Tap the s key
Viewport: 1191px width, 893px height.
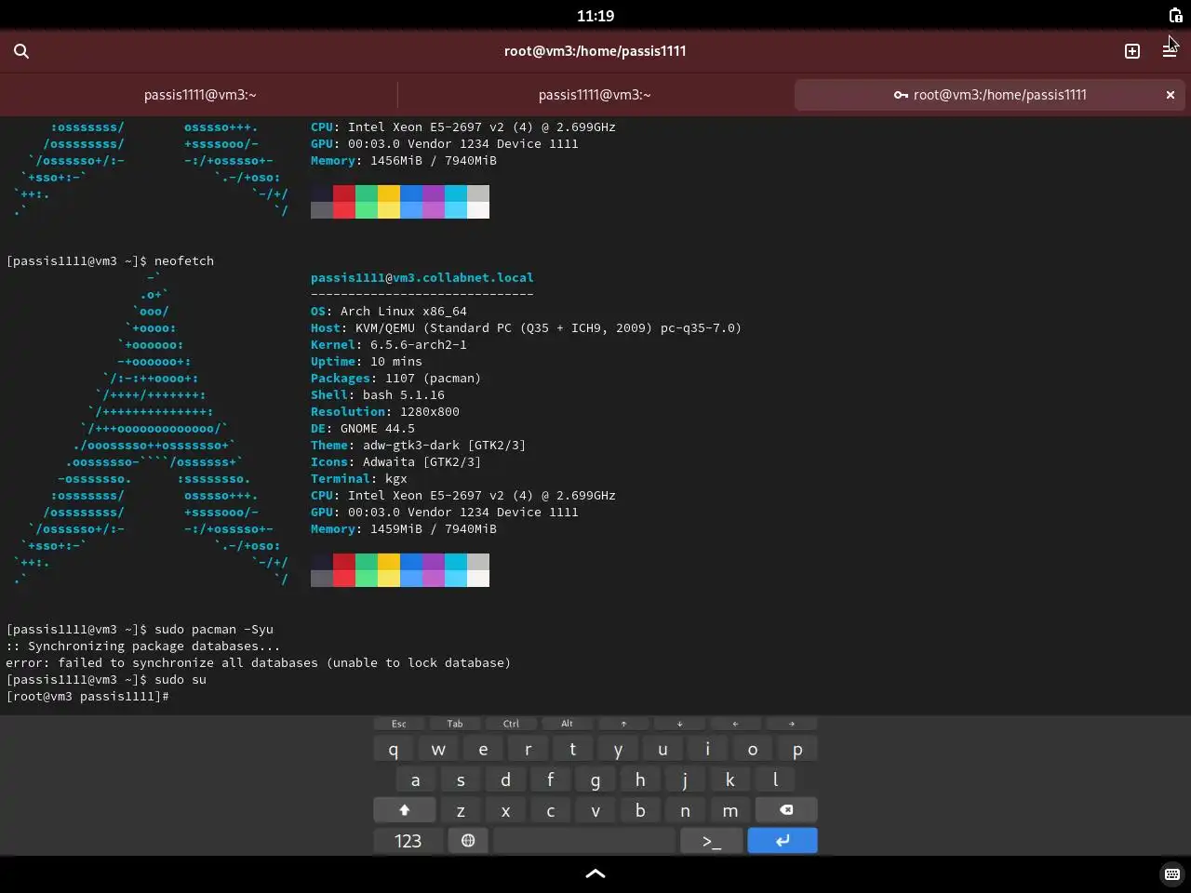click(x=461, y=780)
